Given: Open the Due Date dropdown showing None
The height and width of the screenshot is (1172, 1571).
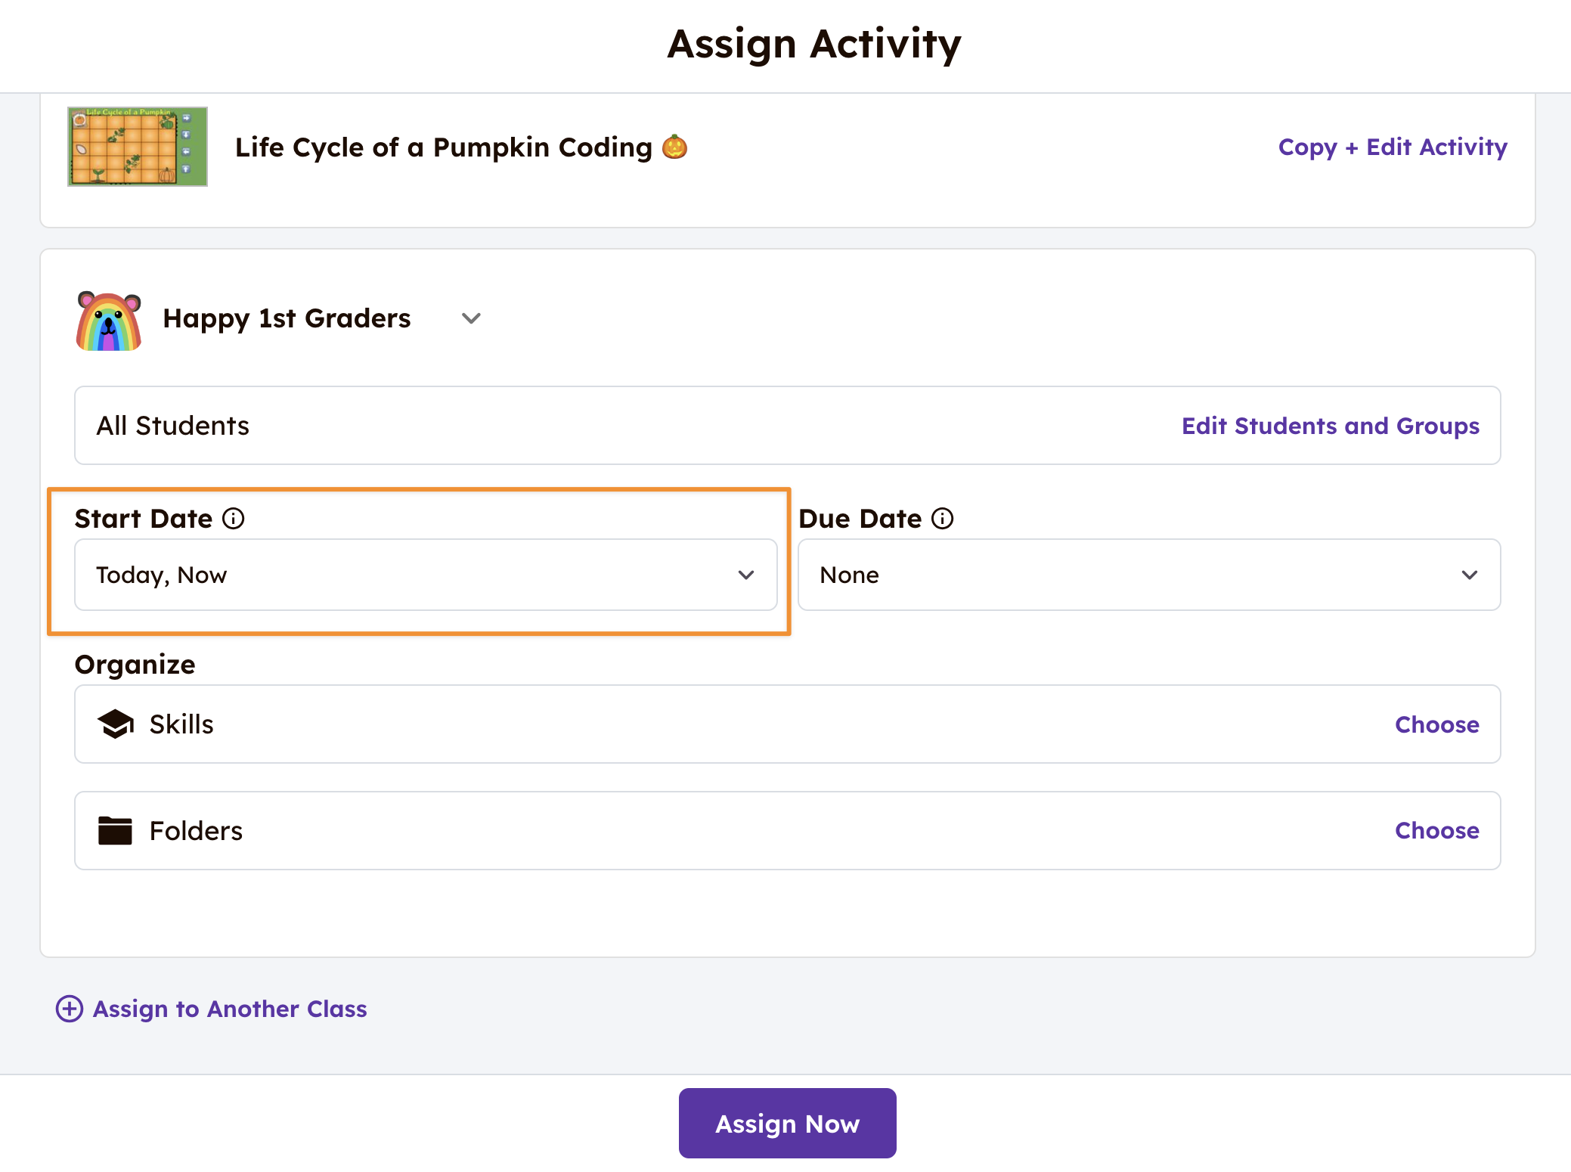Looking at the screenshot, I should [x=1148, y=575].
